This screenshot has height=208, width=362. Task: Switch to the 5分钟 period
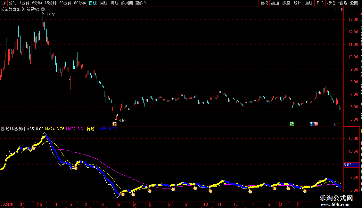click(37, 3)
